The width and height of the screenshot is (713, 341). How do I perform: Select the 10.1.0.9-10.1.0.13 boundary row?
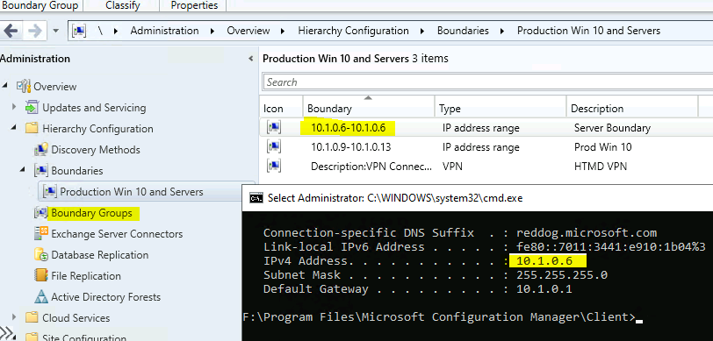[x=486, y=146]
